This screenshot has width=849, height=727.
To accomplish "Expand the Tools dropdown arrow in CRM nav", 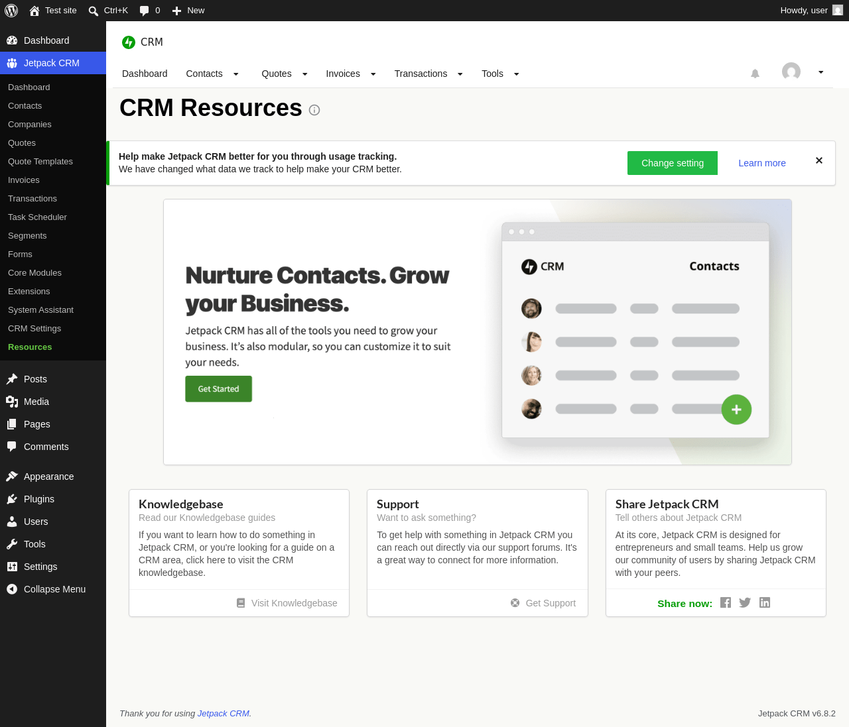I will pyautogui.click(x=516, y=74).
